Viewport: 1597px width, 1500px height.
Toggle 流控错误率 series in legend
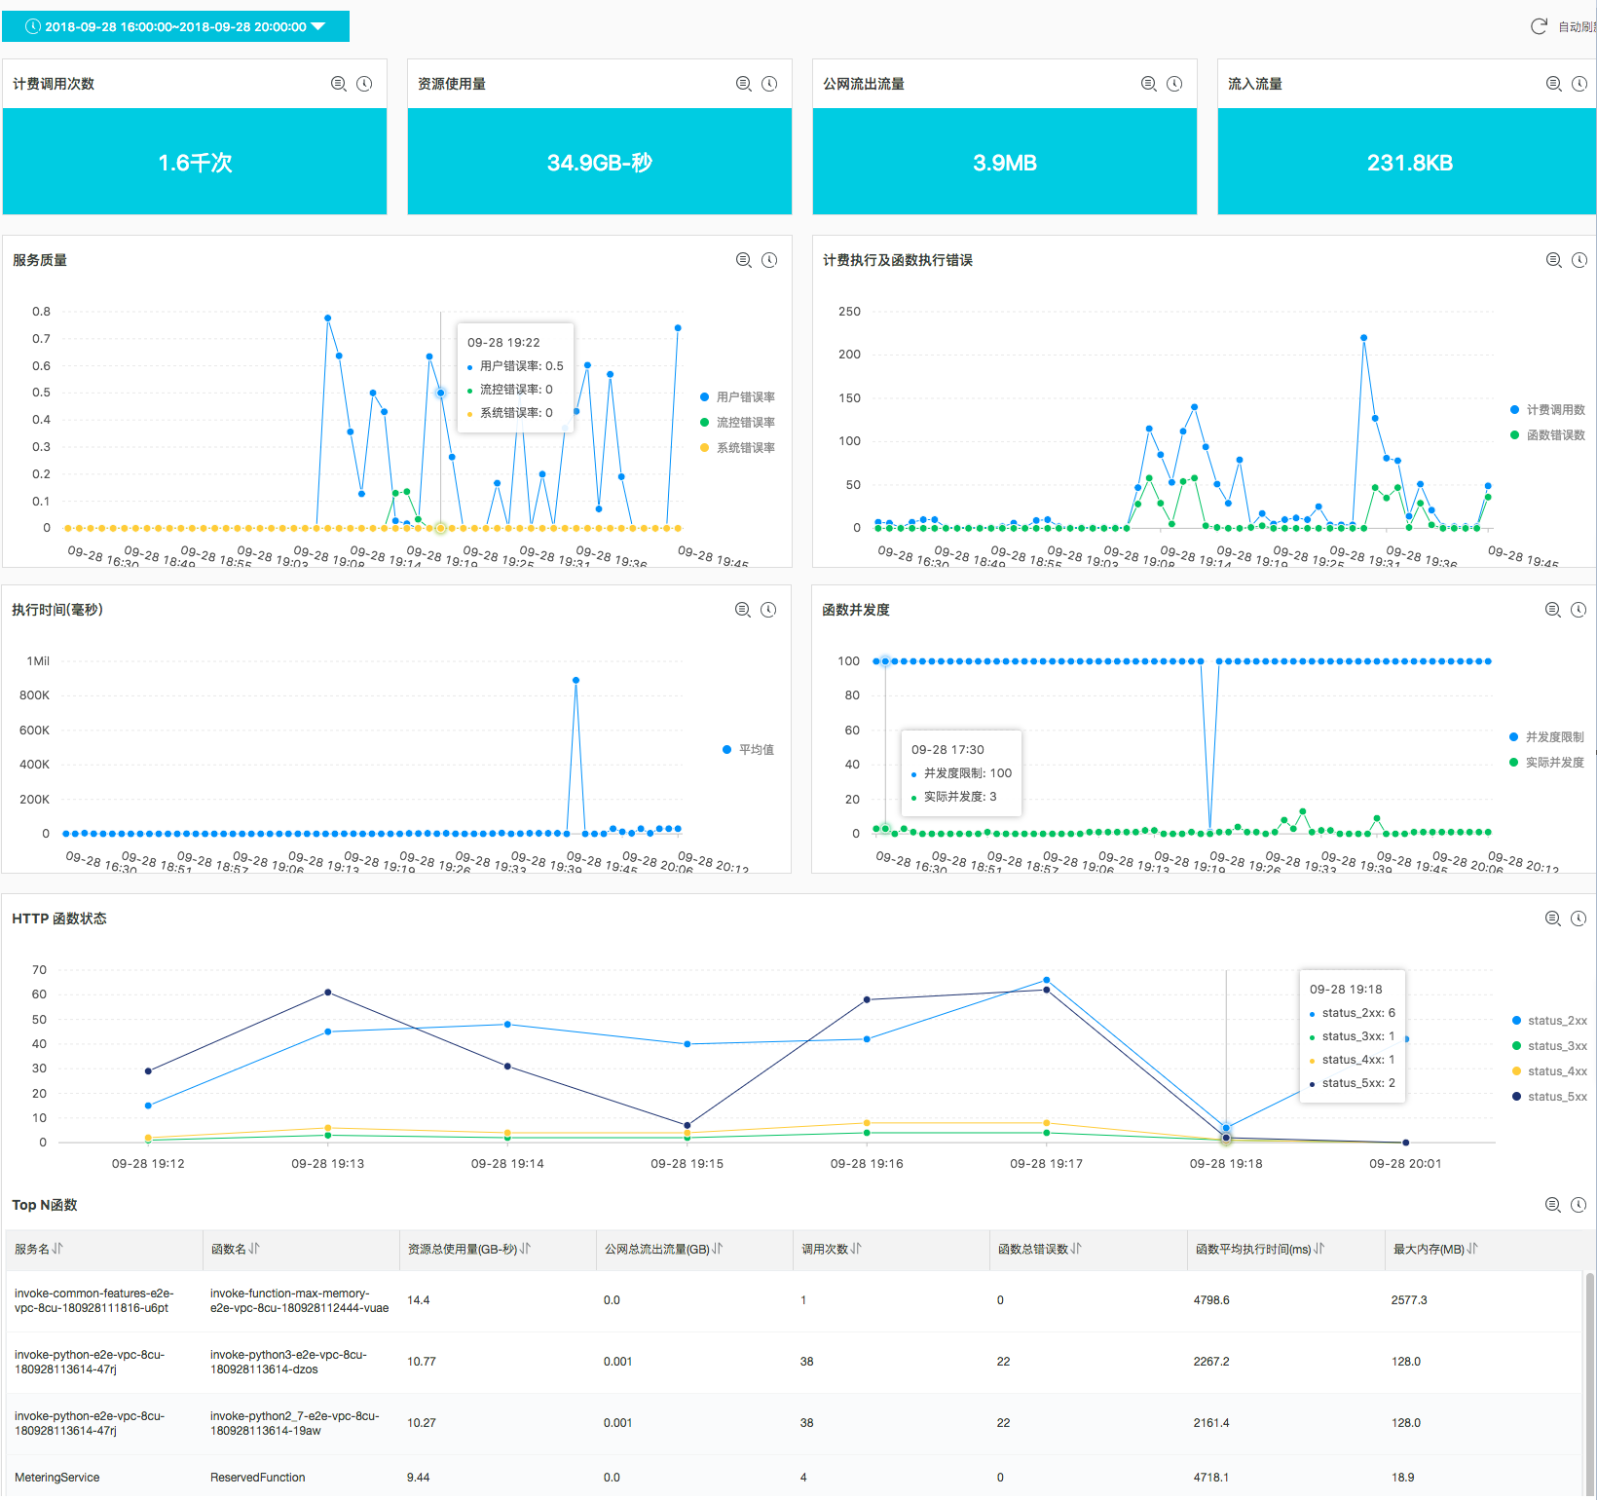737,423
